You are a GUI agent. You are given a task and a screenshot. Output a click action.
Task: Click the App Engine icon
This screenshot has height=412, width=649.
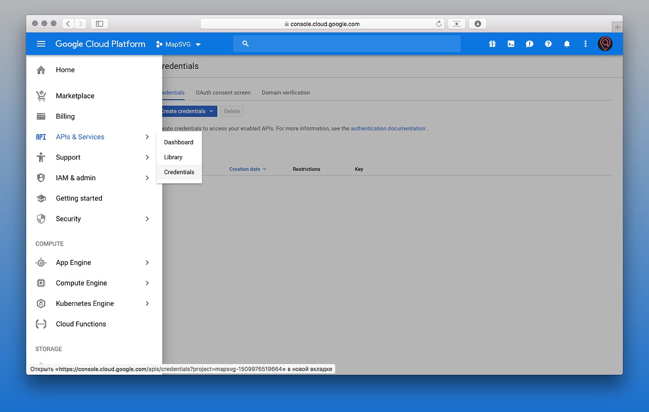click(41, 263)
